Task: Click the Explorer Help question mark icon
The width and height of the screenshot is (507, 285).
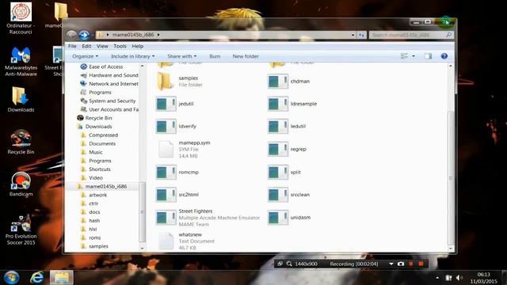Action: point(444,56)
